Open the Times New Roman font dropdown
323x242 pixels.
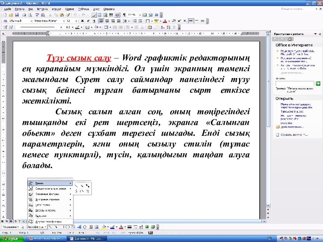(x=64, y=21)
